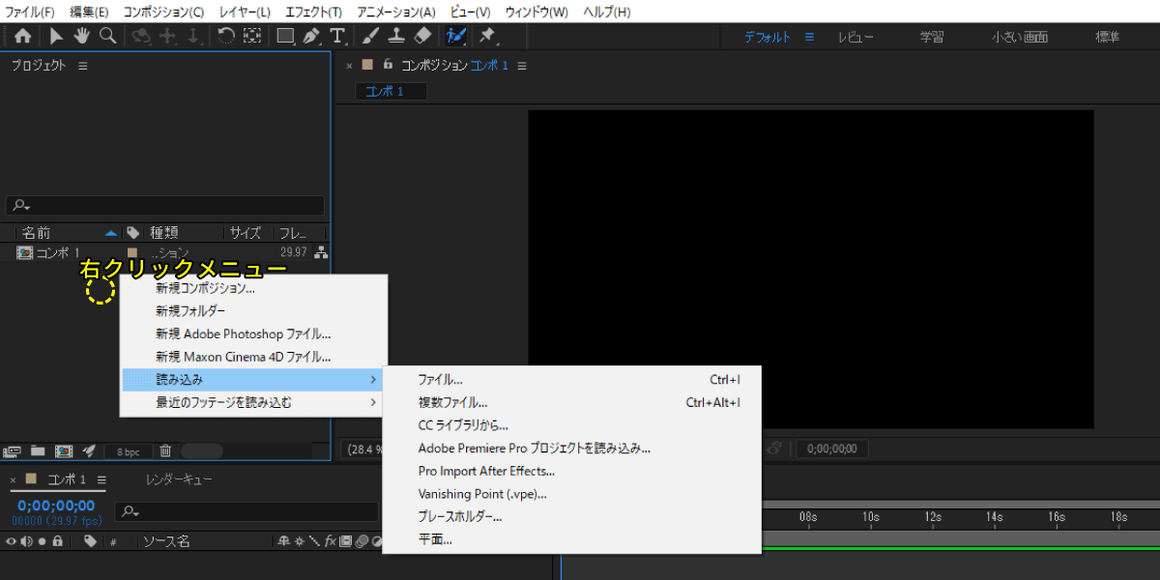Switch to the レビュー workspace
The height and width of the screenshot is (580, 1160).
[x=855, y=37]
